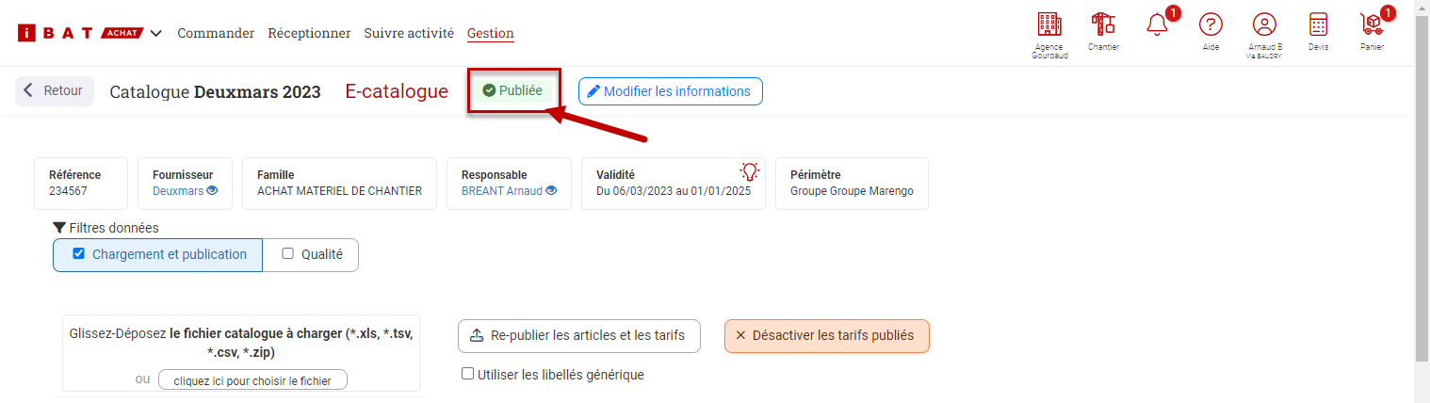Image resolution: width=1430 pixels, height=403 pixels.
Task: Click the Modifier les informations button
Action: tap(670, 91)
